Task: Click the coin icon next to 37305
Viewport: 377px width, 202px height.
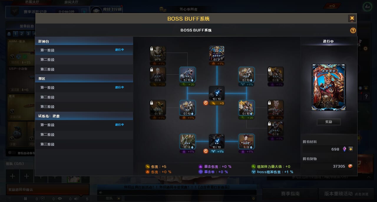Action: (x=350, y=166)
